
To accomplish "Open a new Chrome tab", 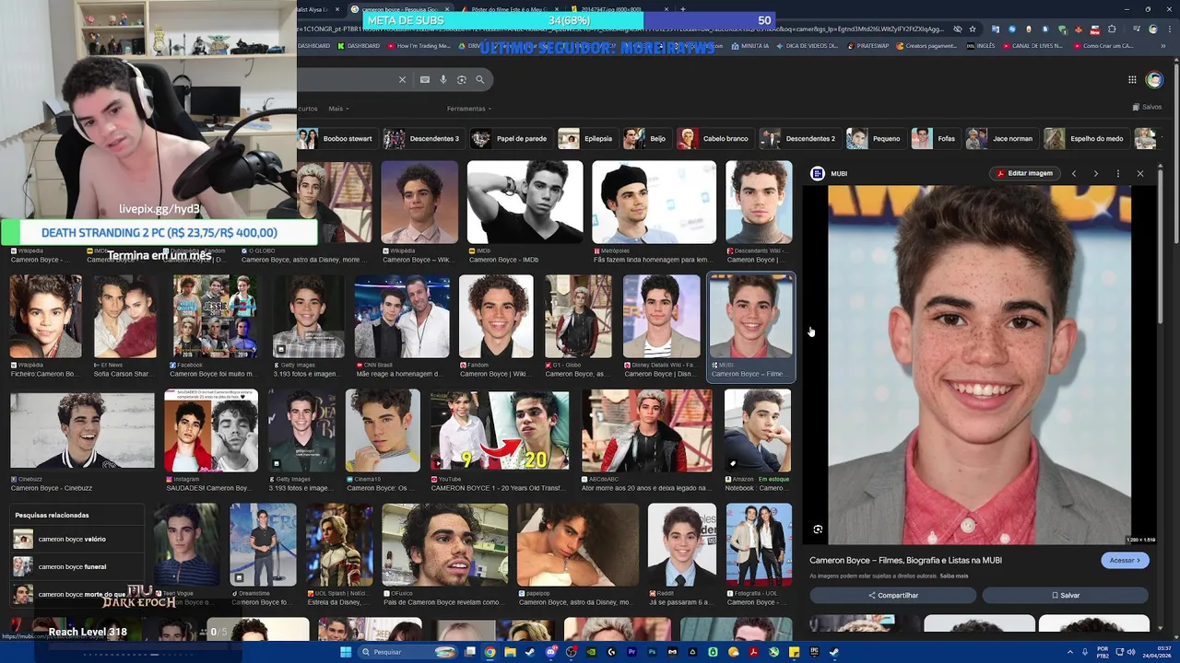I will [x=682, y=9].
